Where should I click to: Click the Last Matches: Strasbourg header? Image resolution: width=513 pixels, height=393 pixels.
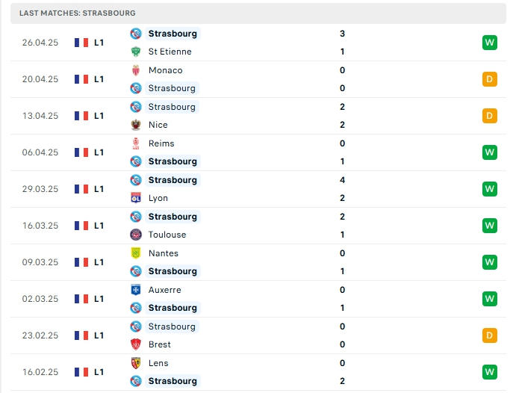(77, 13)
